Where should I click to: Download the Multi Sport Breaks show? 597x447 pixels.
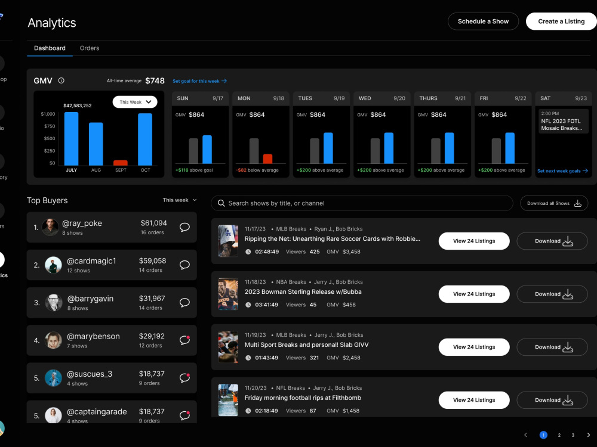pos(552,347)
